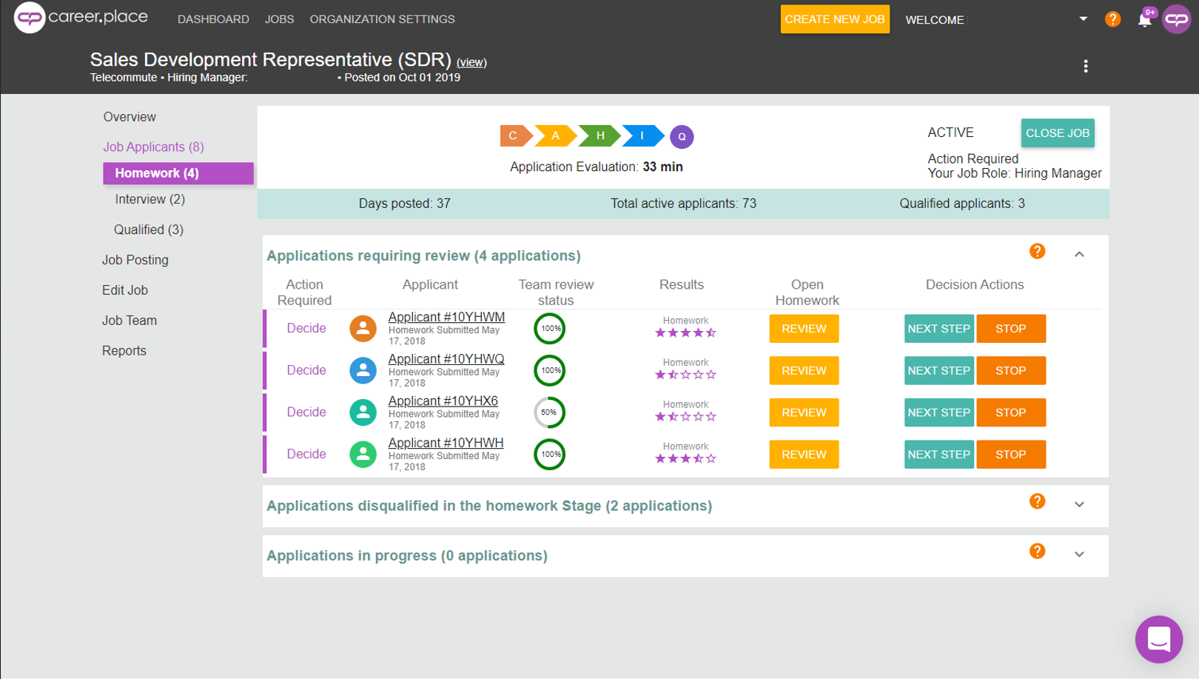Expand disqualified in homework Stage section

point(1079,505)
